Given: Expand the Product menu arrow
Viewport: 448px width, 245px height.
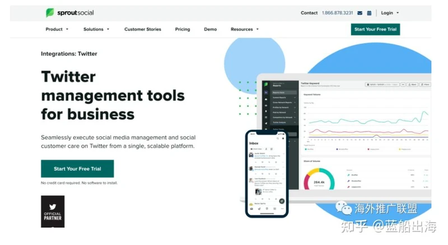Looking at the screenshot, I should pos(67,29).
